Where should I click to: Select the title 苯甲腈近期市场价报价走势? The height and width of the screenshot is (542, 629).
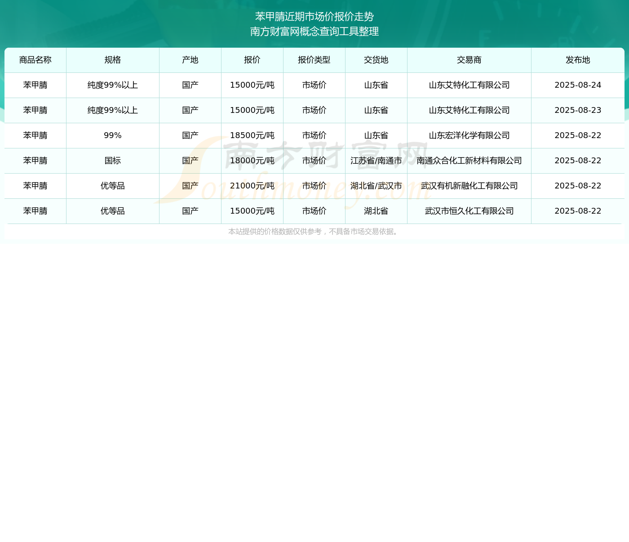click(x=314, y=17)
